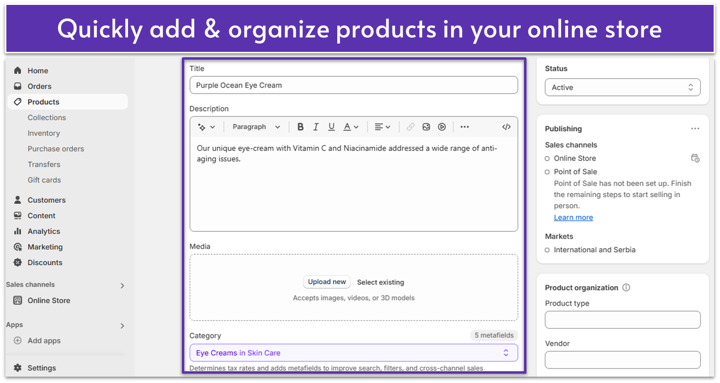Open schedule publishing calendar icon
Image resolution: width=720 pixels, height=383 pixels.
point(695,158)
